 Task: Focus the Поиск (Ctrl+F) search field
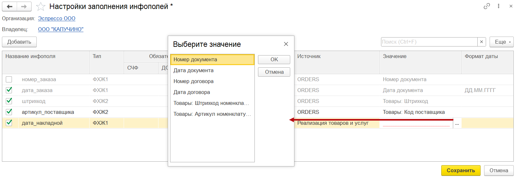click(x=429, y=42)
